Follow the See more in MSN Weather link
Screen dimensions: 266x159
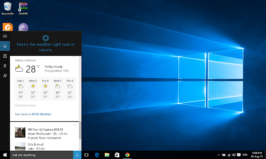(x=33, y=114)
